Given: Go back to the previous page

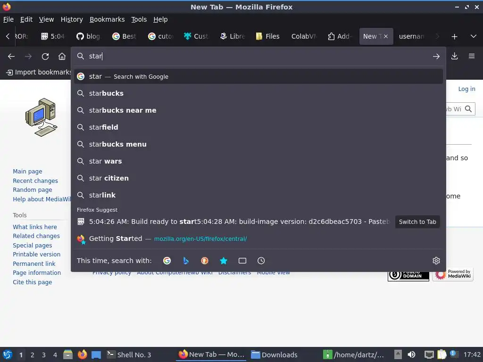Looking at the screenshot, I should pos(11,57).
